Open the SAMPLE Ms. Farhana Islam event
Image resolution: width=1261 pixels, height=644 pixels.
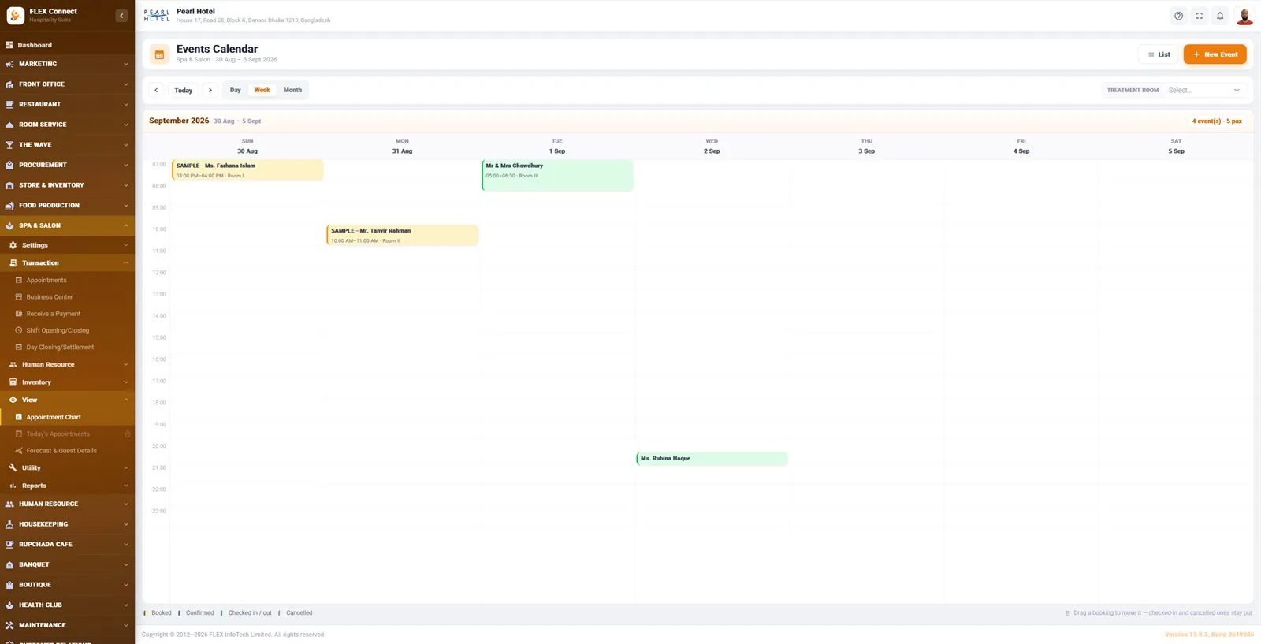[x=247, y=170]
